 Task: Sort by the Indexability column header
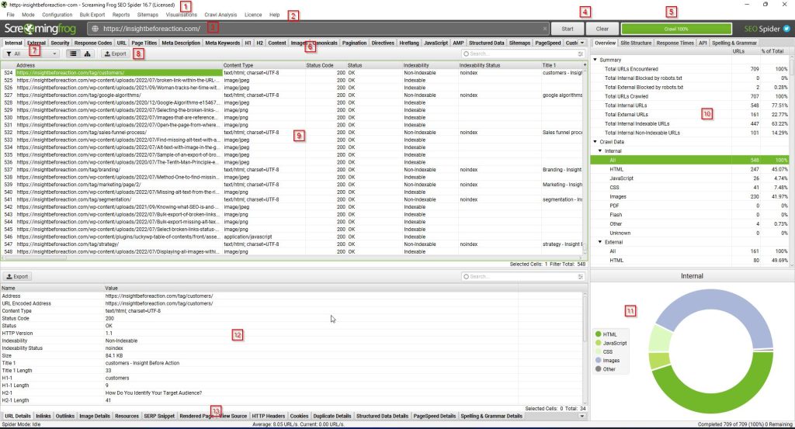tap(430, 65)
